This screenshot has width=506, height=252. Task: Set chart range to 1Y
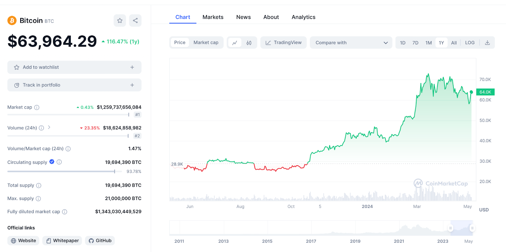(441, 43)
